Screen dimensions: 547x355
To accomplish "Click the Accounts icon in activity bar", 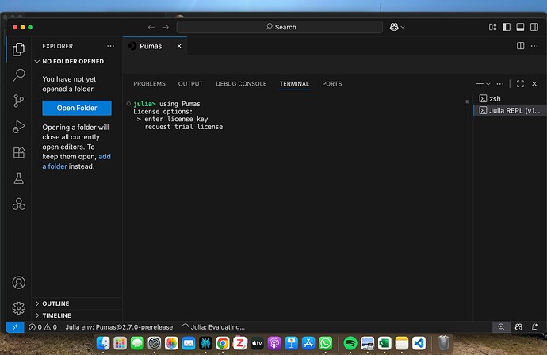I will [19, 283].
